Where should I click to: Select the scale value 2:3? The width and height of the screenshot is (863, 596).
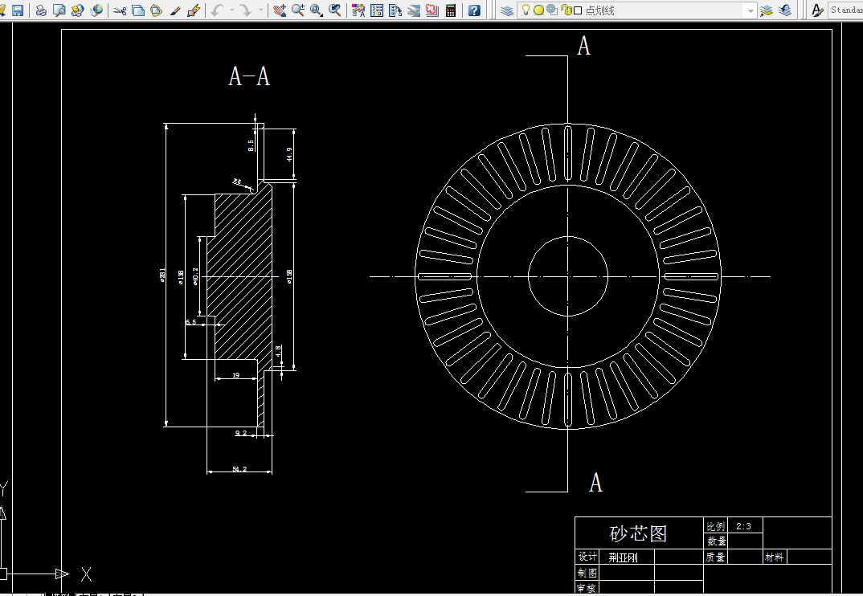coord(743,526)
